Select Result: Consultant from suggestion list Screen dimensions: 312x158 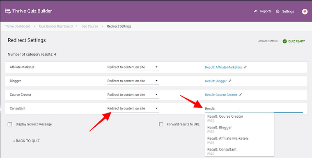click(240, 151)
